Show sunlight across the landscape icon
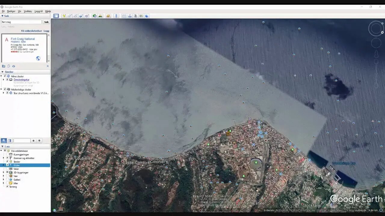This screenshot has height=216, width=385. point(100,16)
